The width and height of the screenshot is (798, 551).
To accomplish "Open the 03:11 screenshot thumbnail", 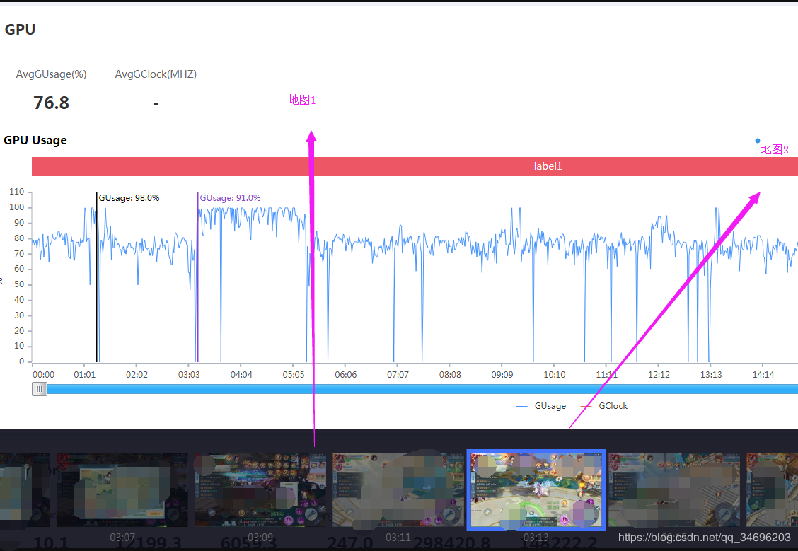I will click(398, 490).
